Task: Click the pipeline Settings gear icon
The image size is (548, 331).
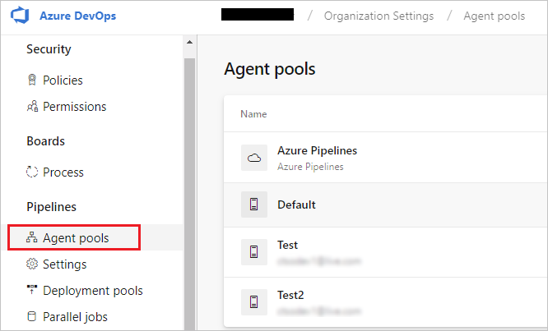Action: pyautogui.click(x=32, y=264)
